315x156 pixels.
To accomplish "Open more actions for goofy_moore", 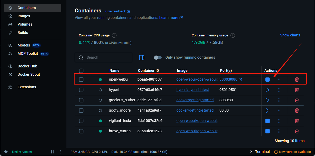I will tap(279, 111).
